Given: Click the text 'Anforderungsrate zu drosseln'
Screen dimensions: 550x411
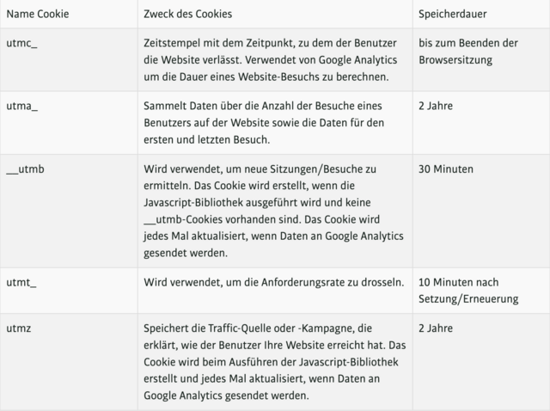Looking at the screenshot, I should tap(333, 282).
